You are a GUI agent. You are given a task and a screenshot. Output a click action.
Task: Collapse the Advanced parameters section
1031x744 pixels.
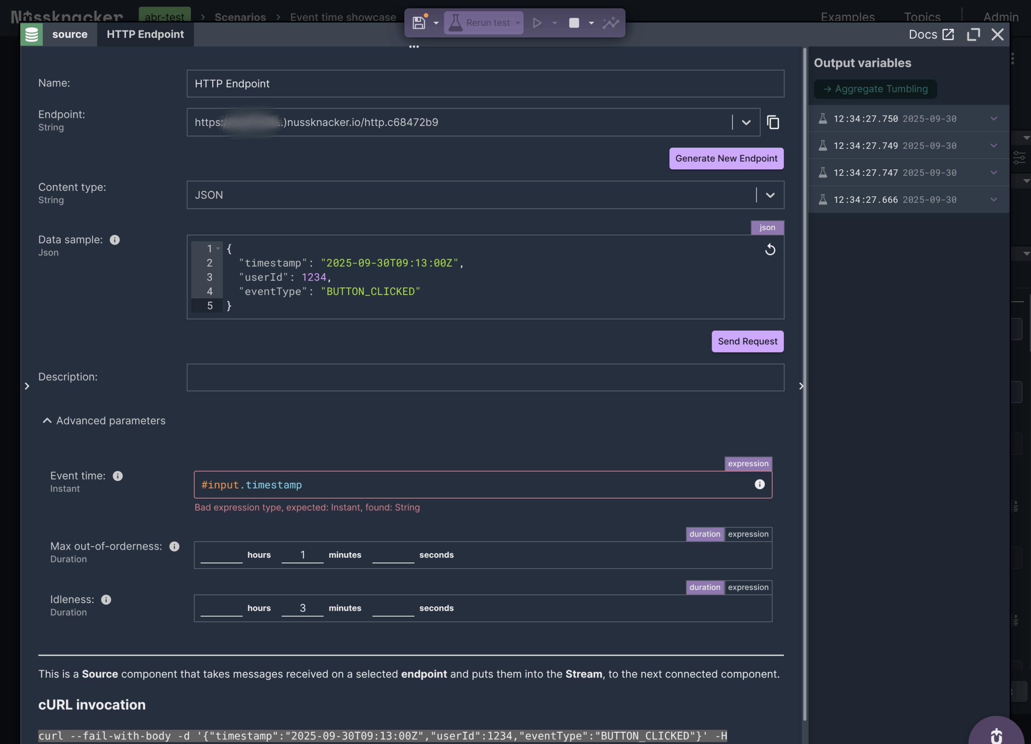pos(47,420)
